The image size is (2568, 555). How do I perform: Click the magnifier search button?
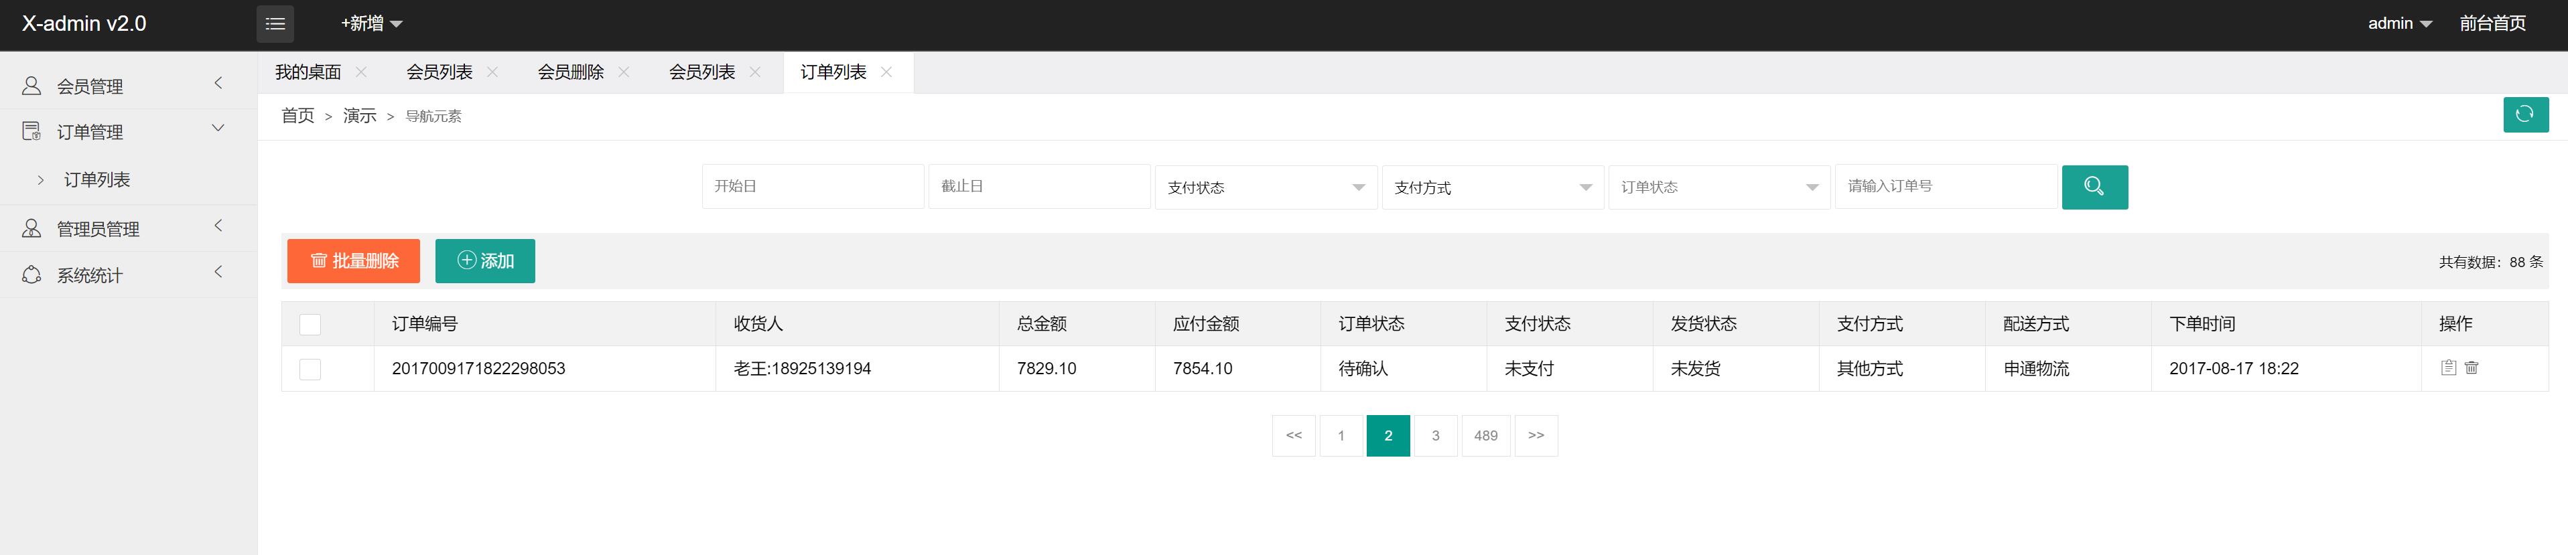click(2094, 187)
